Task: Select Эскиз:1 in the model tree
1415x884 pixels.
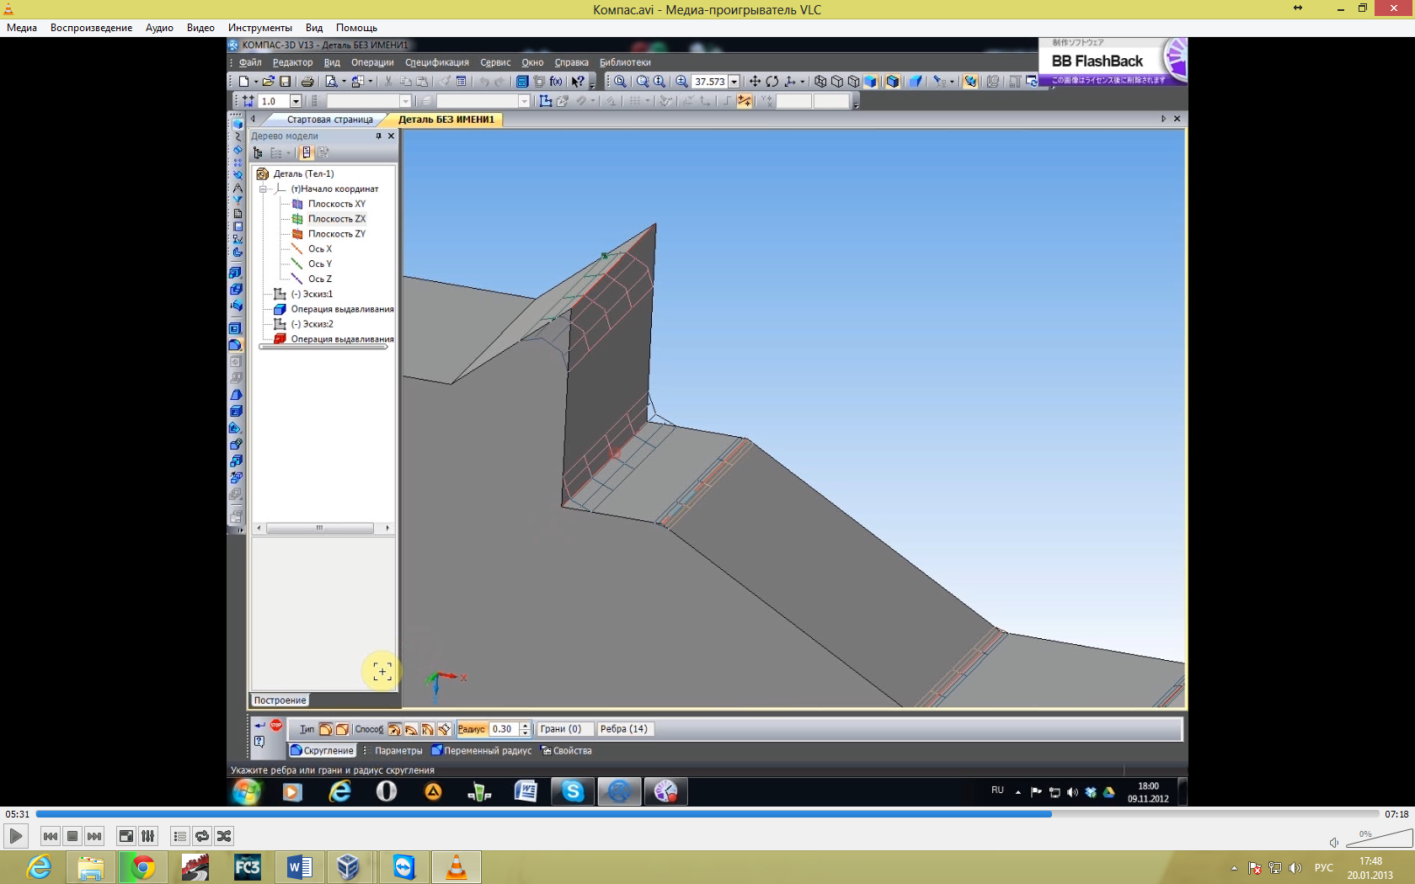Action: coord(312,294)
